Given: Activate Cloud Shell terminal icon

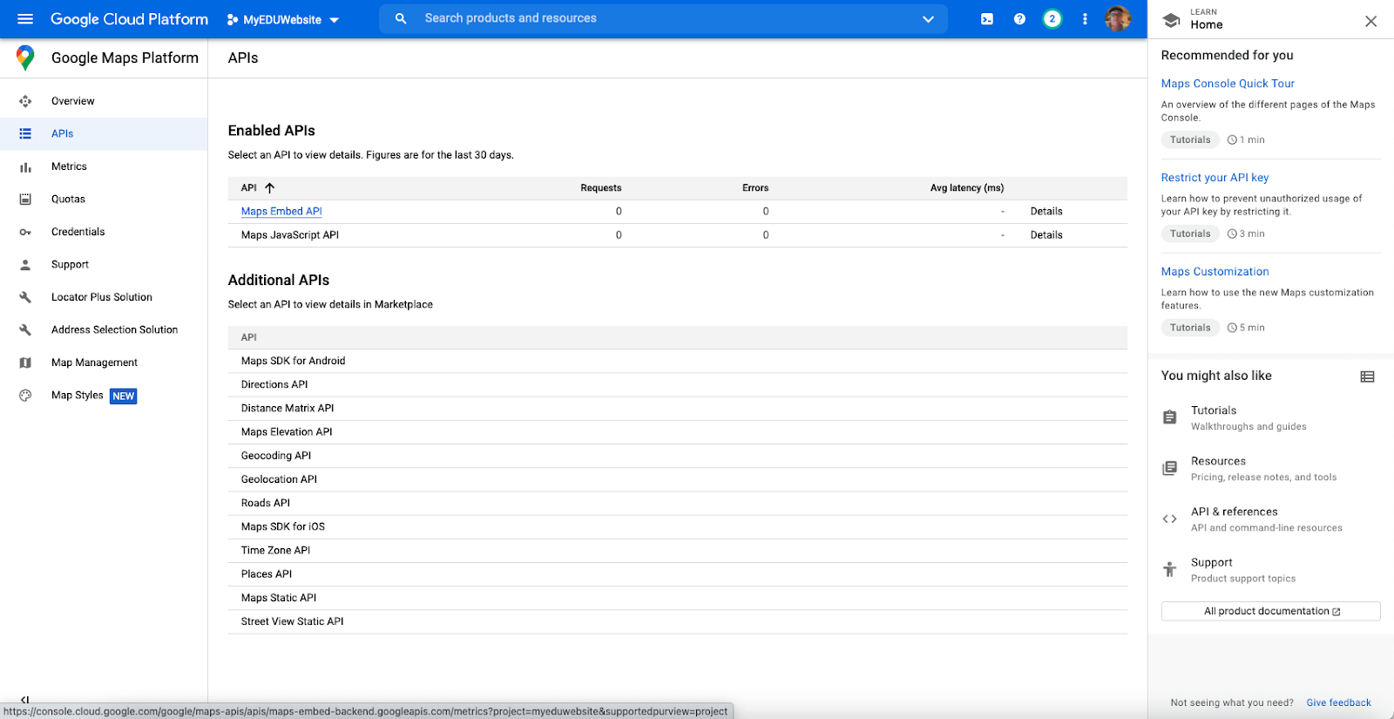Looking at the screenshot, I should click(987, 19).
